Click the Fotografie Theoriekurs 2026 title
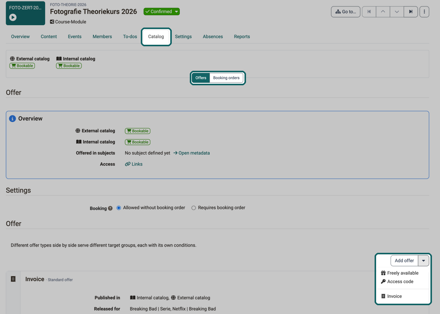 93,11
